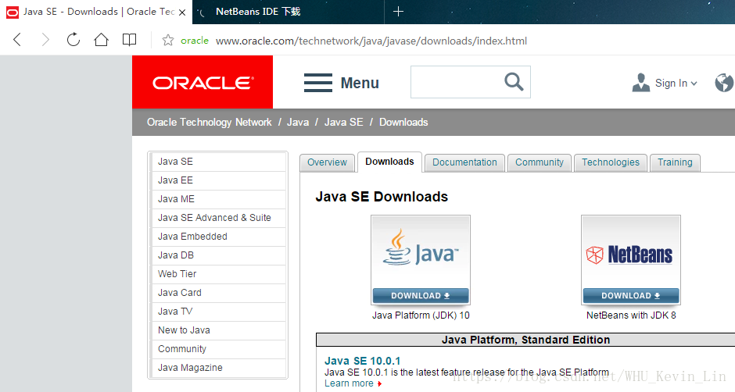The width and height of the screenshot is (735, 392).
Task: Click the Java SE Downloads heading
Action: coord(382,197)
